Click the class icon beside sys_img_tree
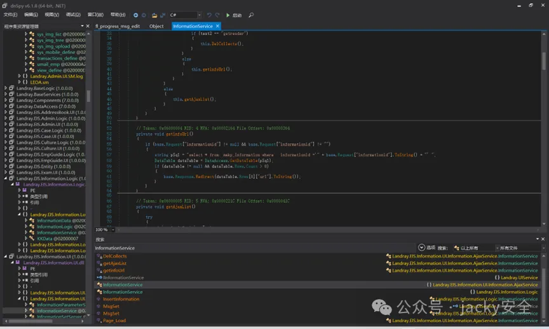This screenshot has width=549, height=329. (32, 40)
